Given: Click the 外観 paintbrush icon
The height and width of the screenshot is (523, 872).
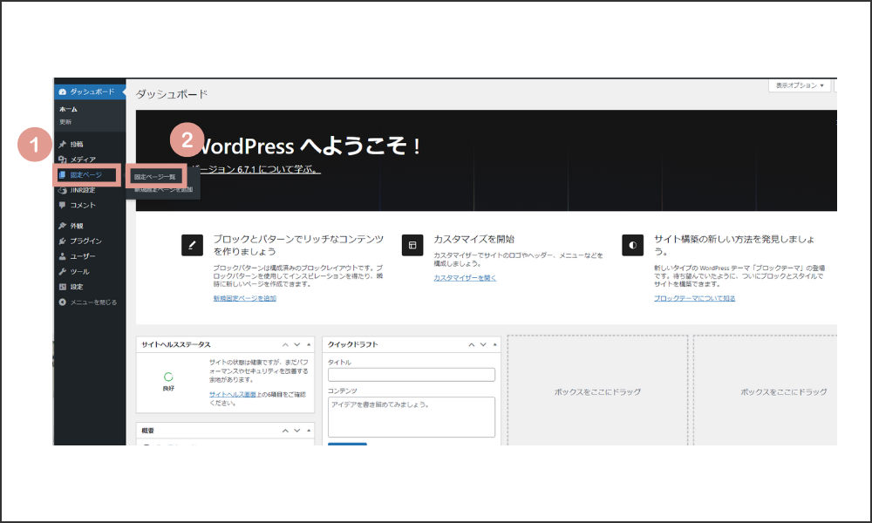Looking at the screenshot, I should pyautogui.click(x=62, y=226).
